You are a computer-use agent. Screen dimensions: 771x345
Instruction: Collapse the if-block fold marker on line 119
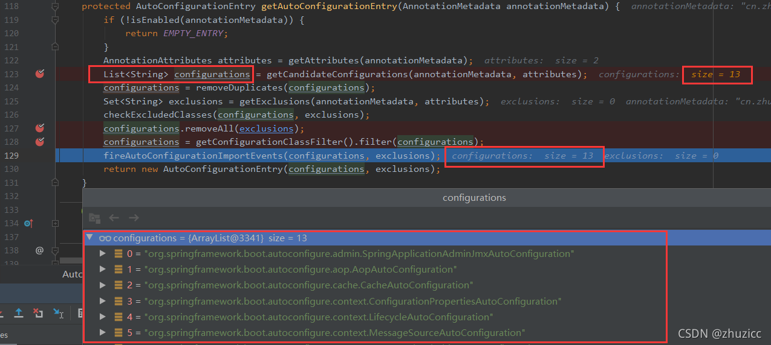click(55, 20)
